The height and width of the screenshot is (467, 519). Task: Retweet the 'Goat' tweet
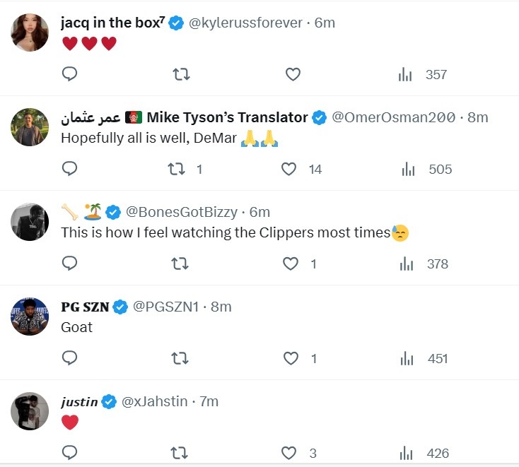pos(180,358)
